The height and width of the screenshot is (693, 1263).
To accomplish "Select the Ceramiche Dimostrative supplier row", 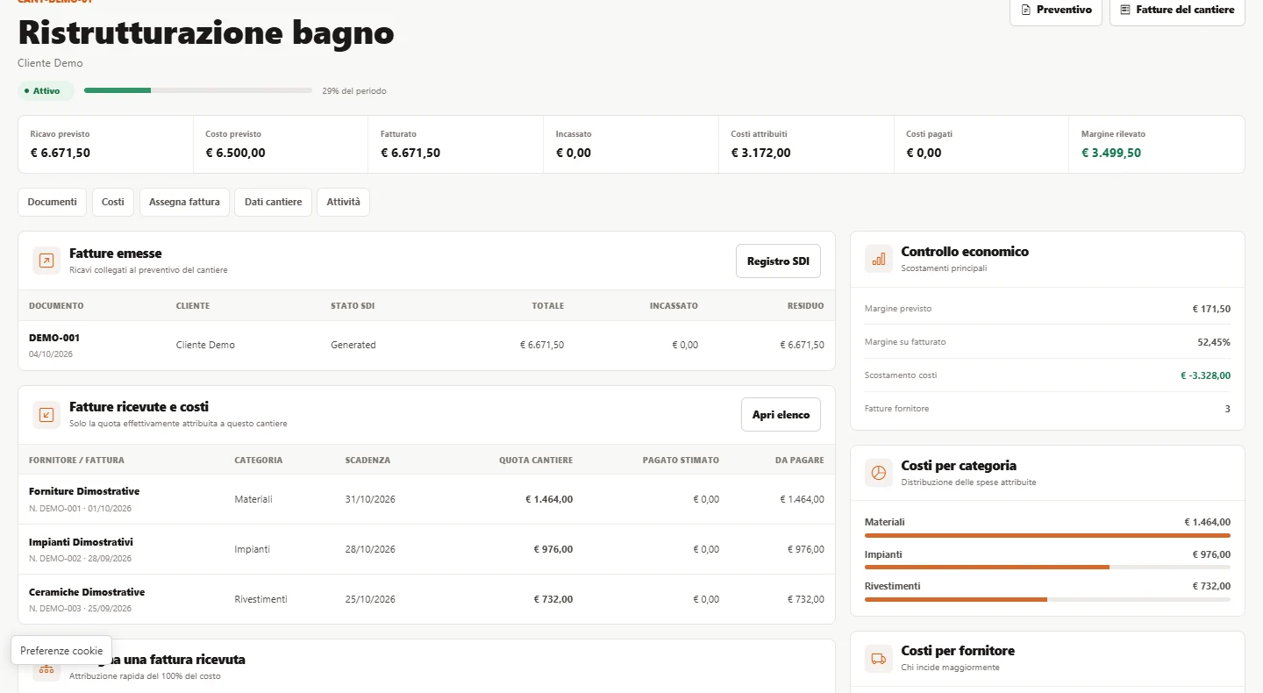I will click(426, 599).
